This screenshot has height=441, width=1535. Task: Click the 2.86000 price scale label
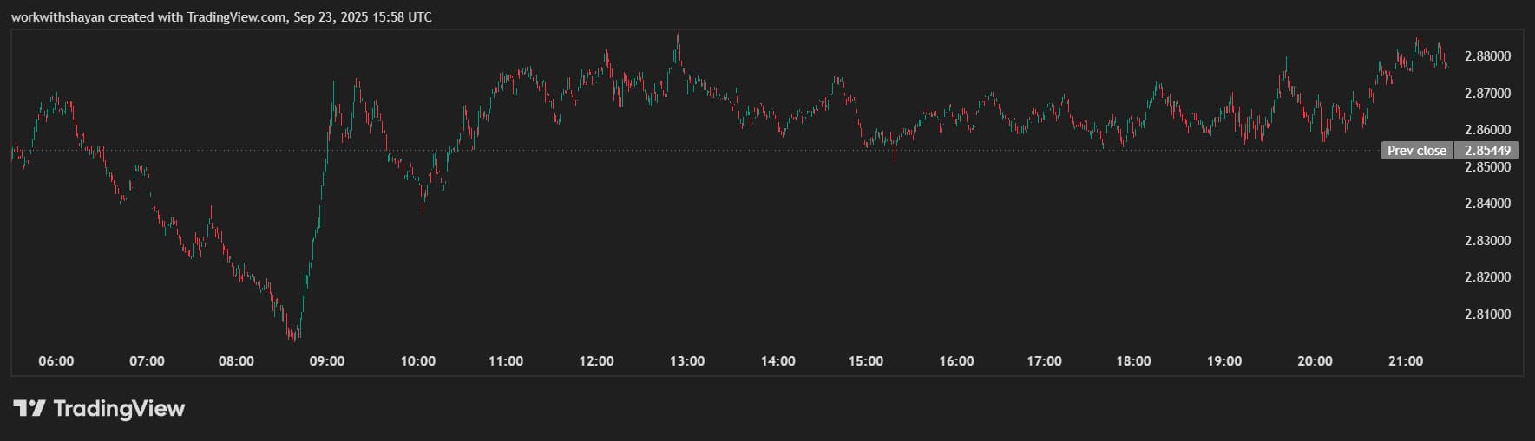(x=1487, y=130)
